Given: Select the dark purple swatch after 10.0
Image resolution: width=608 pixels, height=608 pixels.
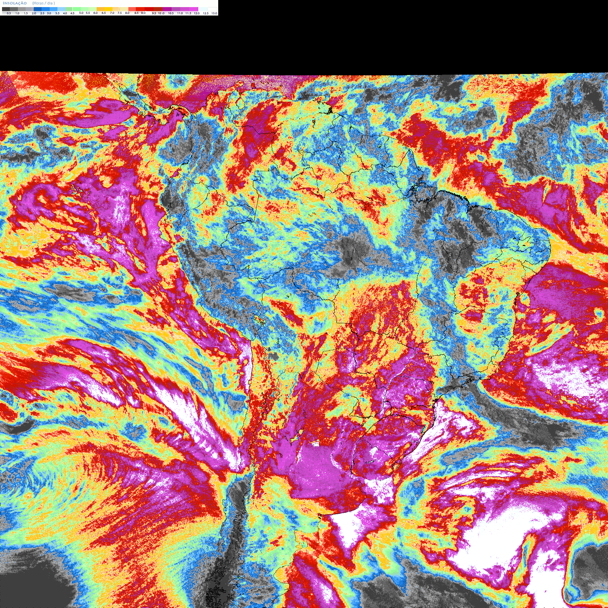Looking at the screenshot, I should pyautogui.click(x=167, y=9).
